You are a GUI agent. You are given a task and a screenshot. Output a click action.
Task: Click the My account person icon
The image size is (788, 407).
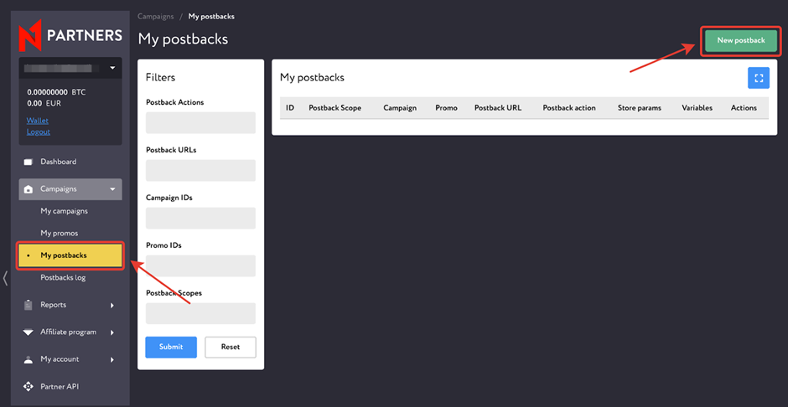pyautogui.click(x=28, y=359)
